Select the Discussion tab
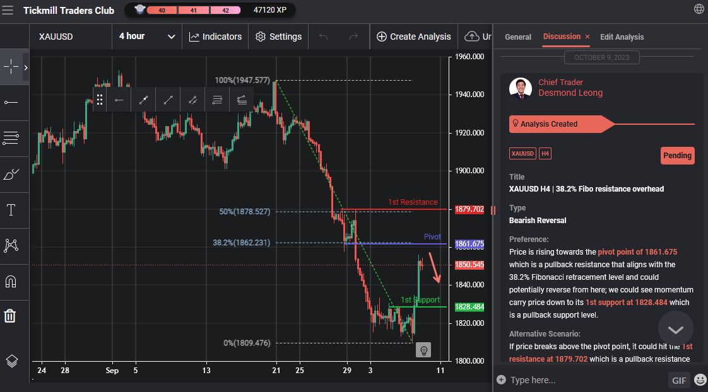This screenshot has width=708, height=392. pos(562,37)
